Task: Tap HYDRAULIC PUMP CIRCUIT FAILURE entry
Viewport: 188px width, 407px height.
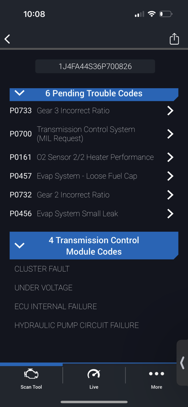Action: click(x=77, y=325)
